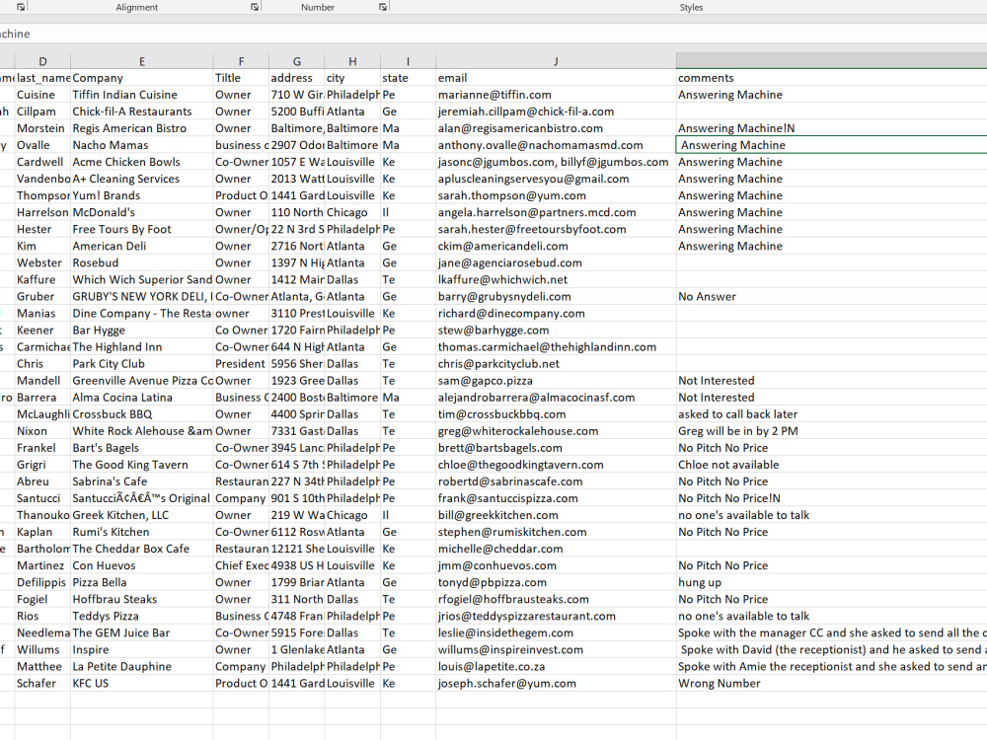Select cell 'La Petite Dauphine'

[142, 667]
